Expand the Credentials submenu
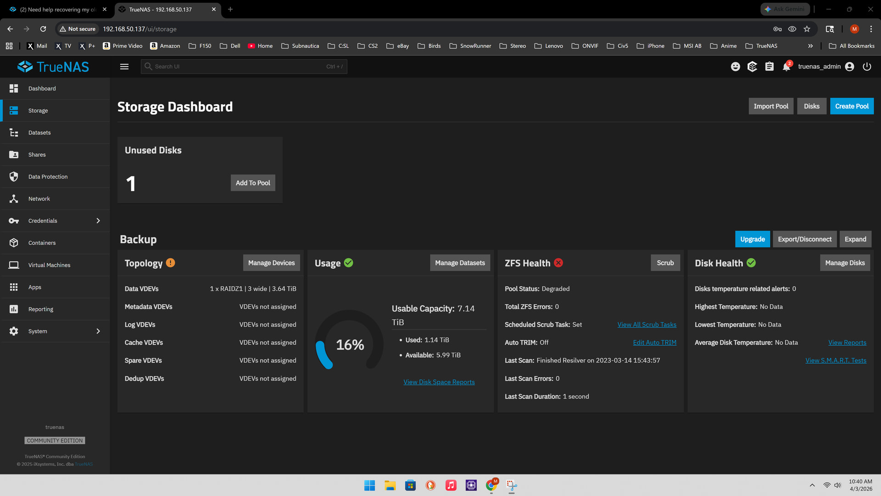The width and height of the screenshot is (881, 496). point(98,221)
